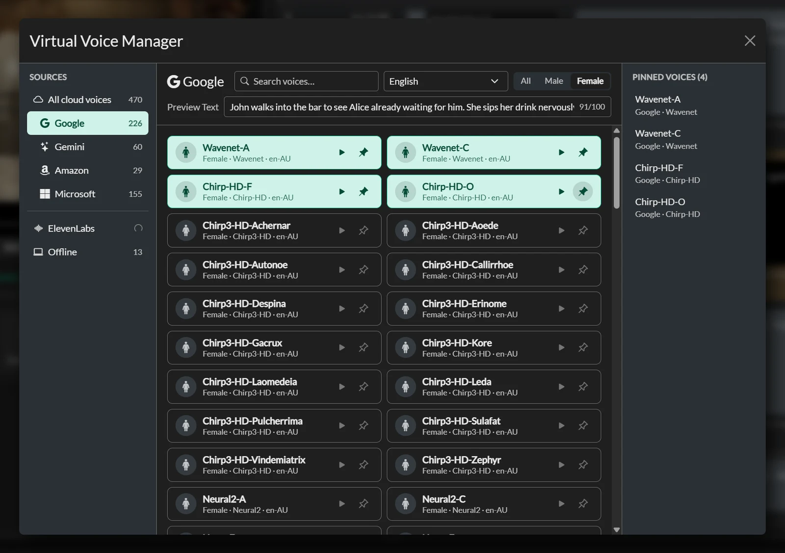Image resolution: width=785 pixels, height=553 pixels.
Task: Play the Chirp3-HD-Despina preview
Action: pos(342,309)
